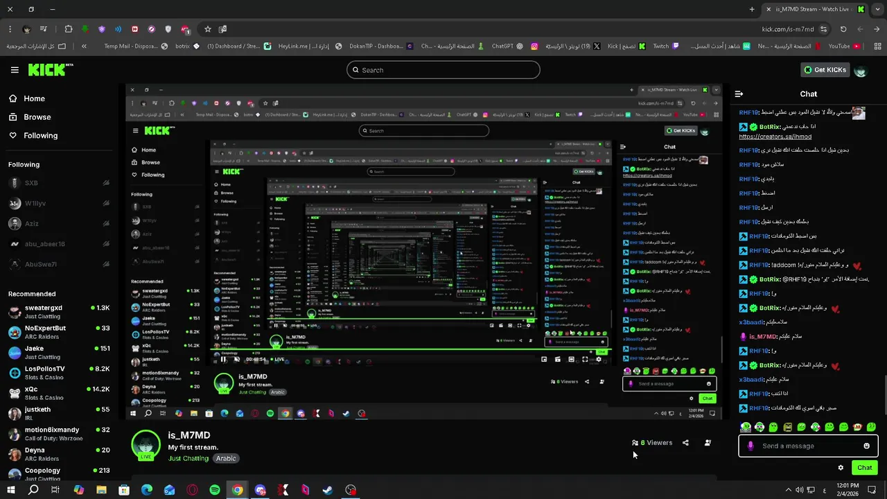
Task: Expand the bookmarks bar overflow chevron
Action: coord(84,46)
